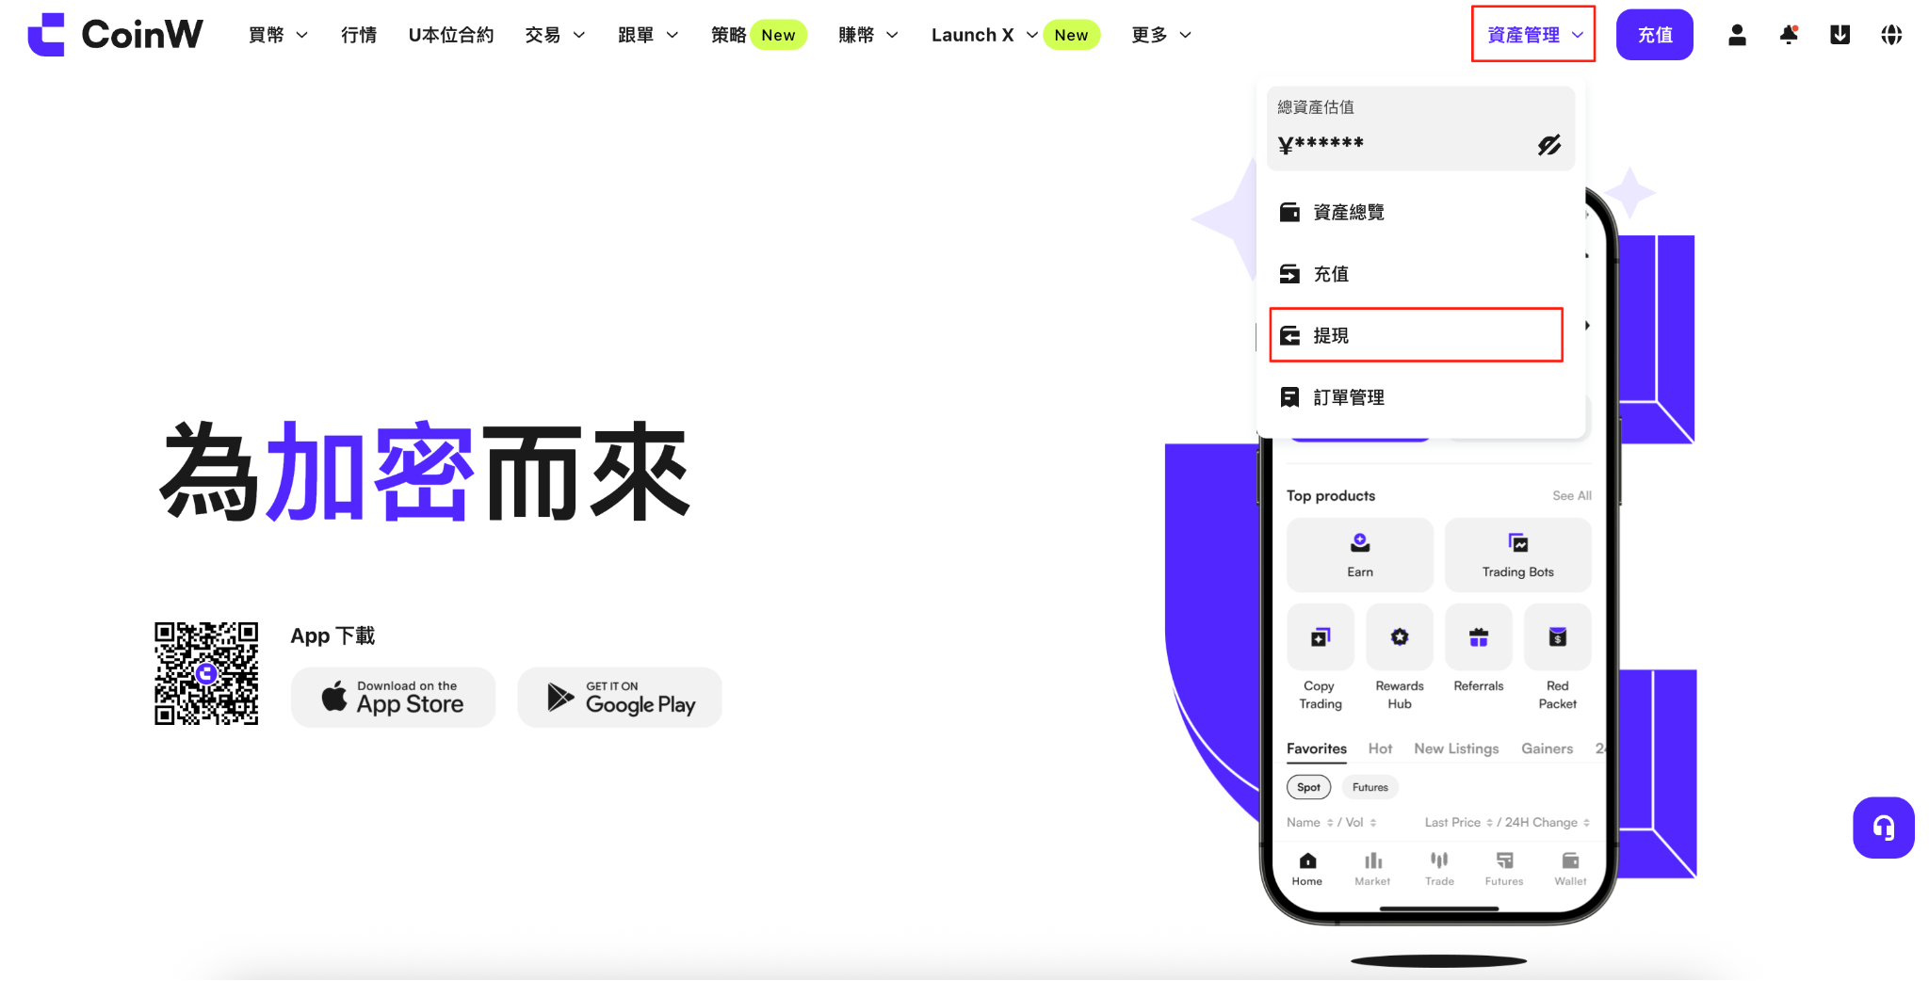Viewport: 1929px width, 981px height.
Task: Expand the 賺幣 dropdown menu
Action: tap(868, 35)
